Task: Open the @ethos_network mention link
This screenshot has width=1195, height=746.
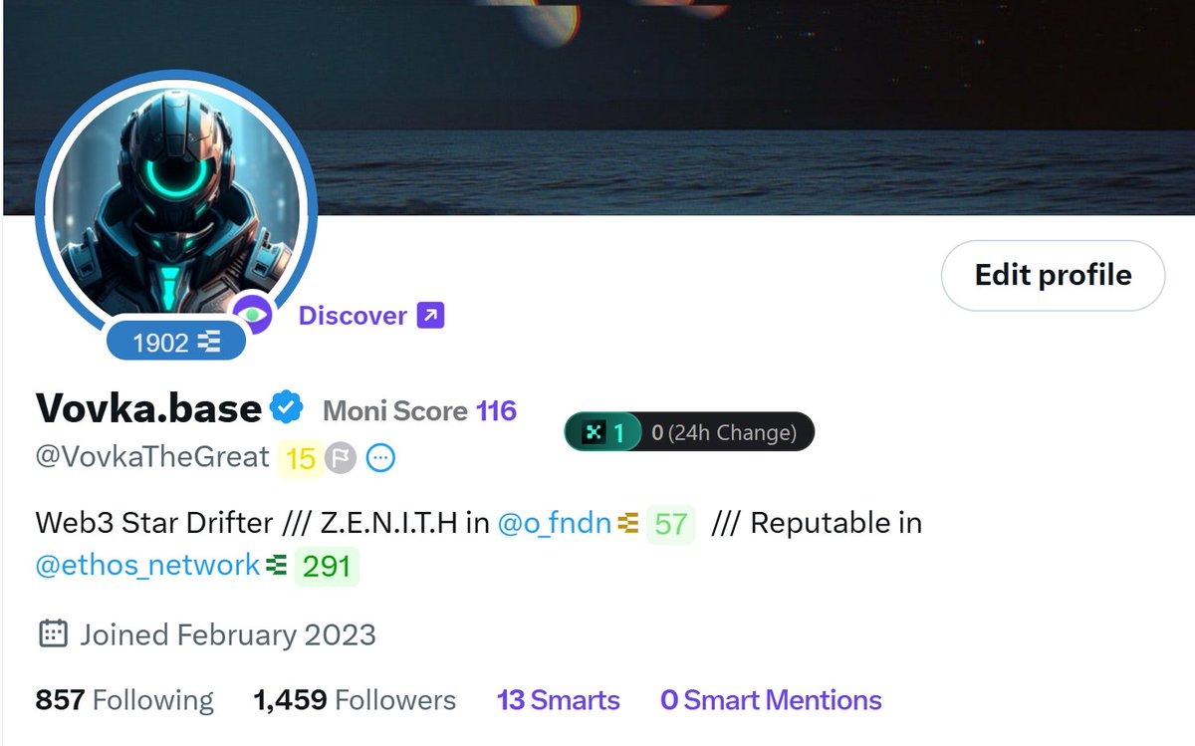Action: [147, 565]
